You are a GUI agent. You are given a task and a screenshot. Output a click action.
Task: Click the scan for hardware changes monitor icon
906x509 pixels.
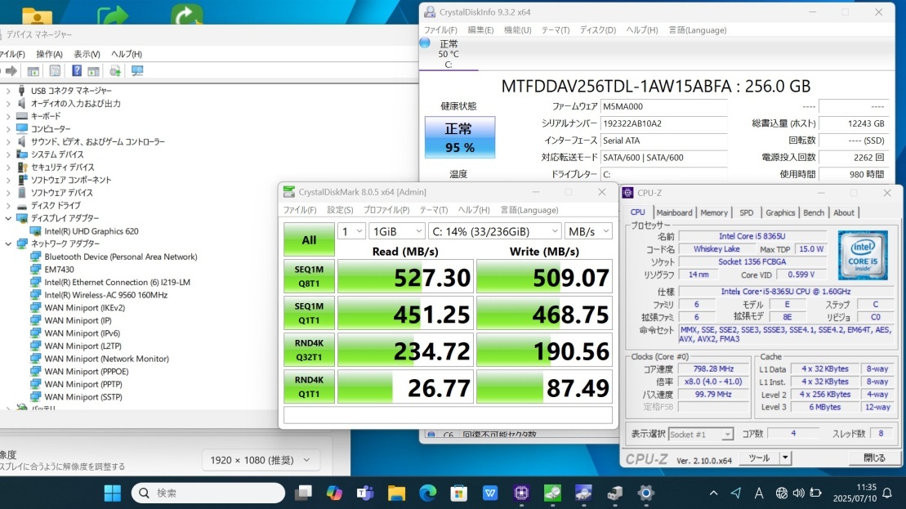(137, 71)
